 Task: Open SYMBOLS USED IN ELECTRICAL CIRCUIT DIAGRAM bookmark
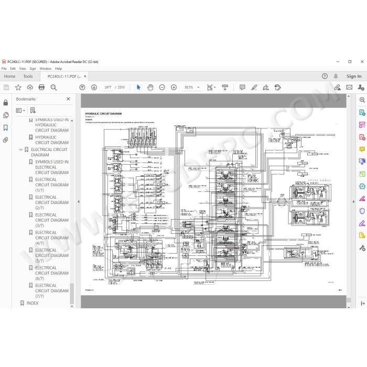52,167
